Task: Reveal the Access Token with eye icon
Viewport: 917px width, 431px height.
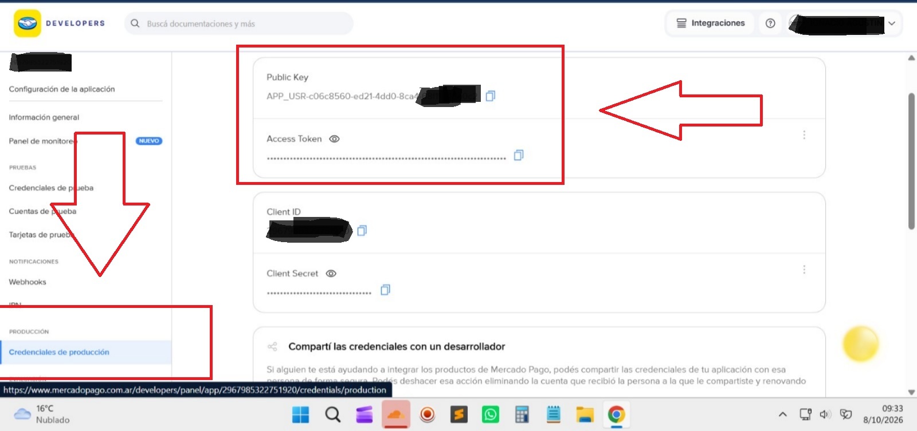Action: (335, 139)
